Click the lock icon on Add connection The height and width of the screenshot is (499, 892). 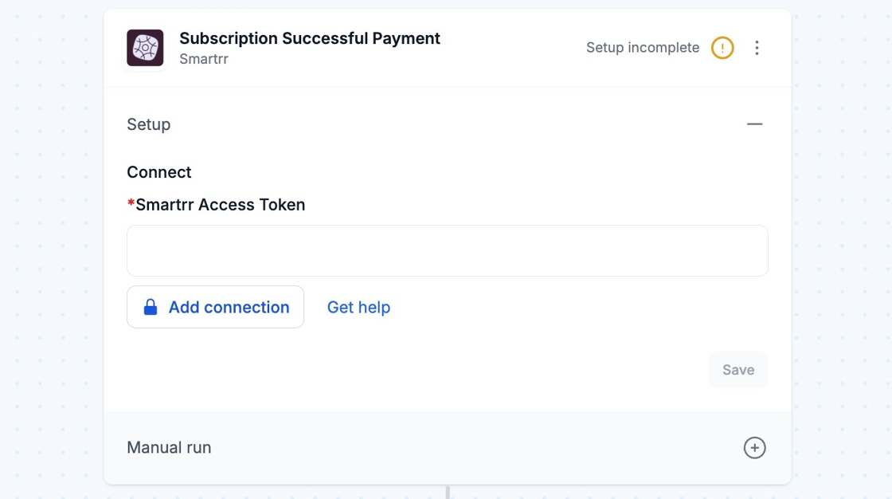pos(151,308)
